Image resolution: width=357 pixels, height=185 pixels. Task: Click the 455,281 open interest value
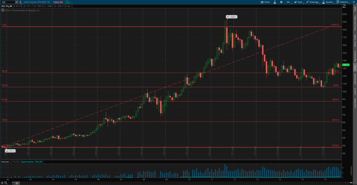pos(39,162)
